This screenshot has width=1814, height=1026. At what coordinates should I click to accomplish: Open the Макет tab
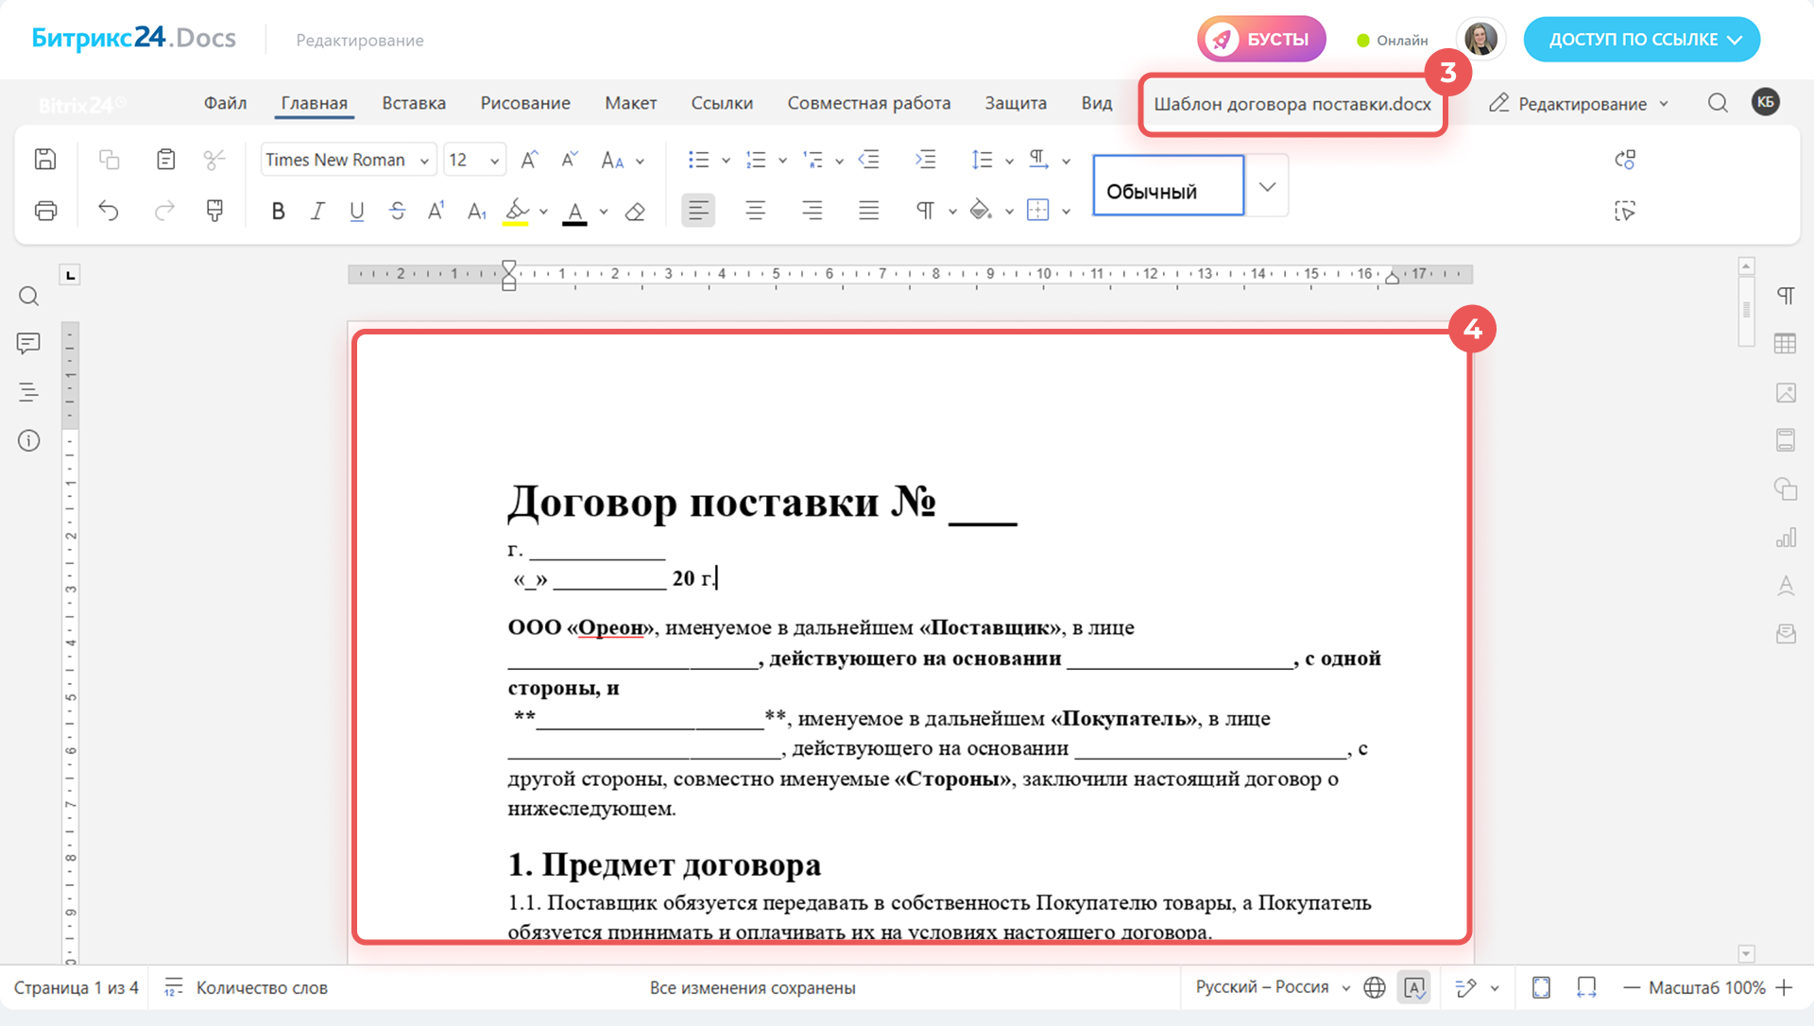[x=630, y=103]
